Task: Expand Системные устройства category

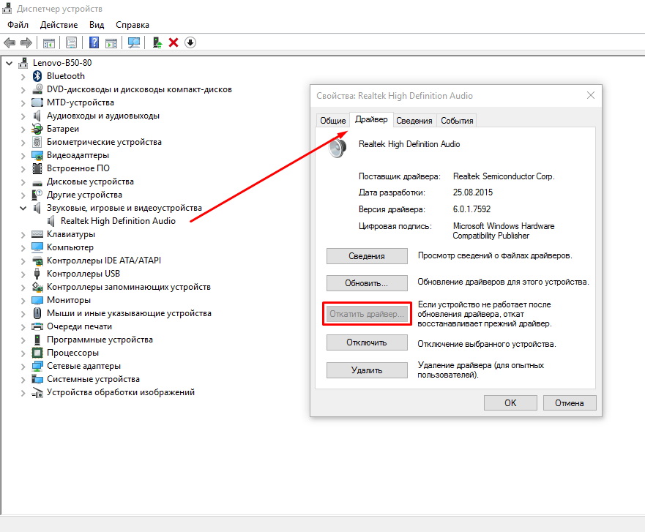Action: [x=23, y=380]
